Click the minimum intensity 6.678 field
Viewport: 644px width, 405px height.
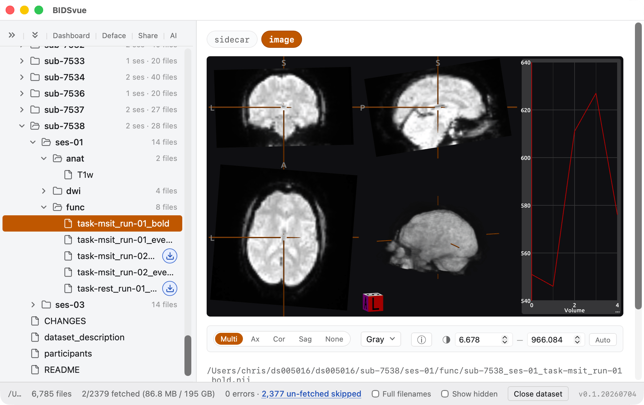coord(483,340)
